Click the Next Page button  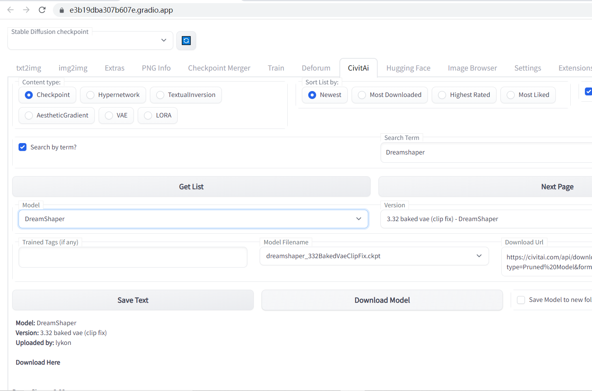click(485, 186)
